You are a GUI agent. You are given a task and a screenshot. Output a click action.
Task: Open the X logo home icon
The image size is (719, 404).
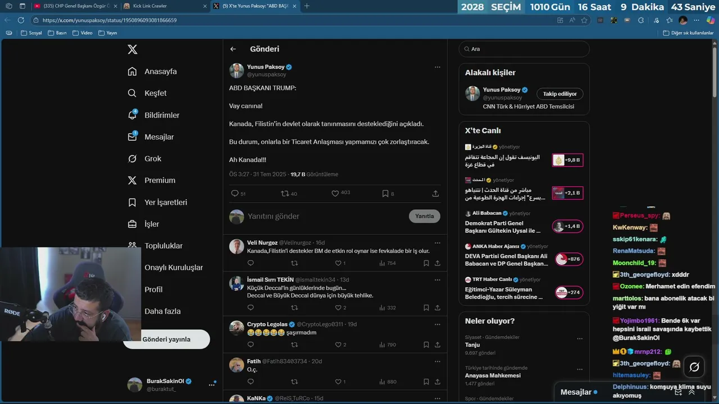[133, 49]
